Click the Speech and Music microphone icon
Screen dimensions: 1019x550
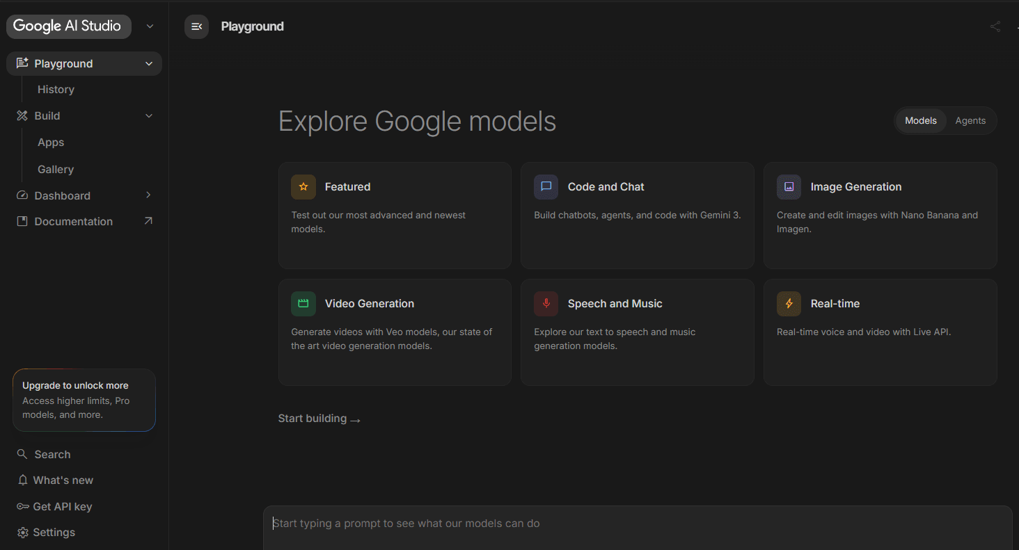tap(546, 303)
